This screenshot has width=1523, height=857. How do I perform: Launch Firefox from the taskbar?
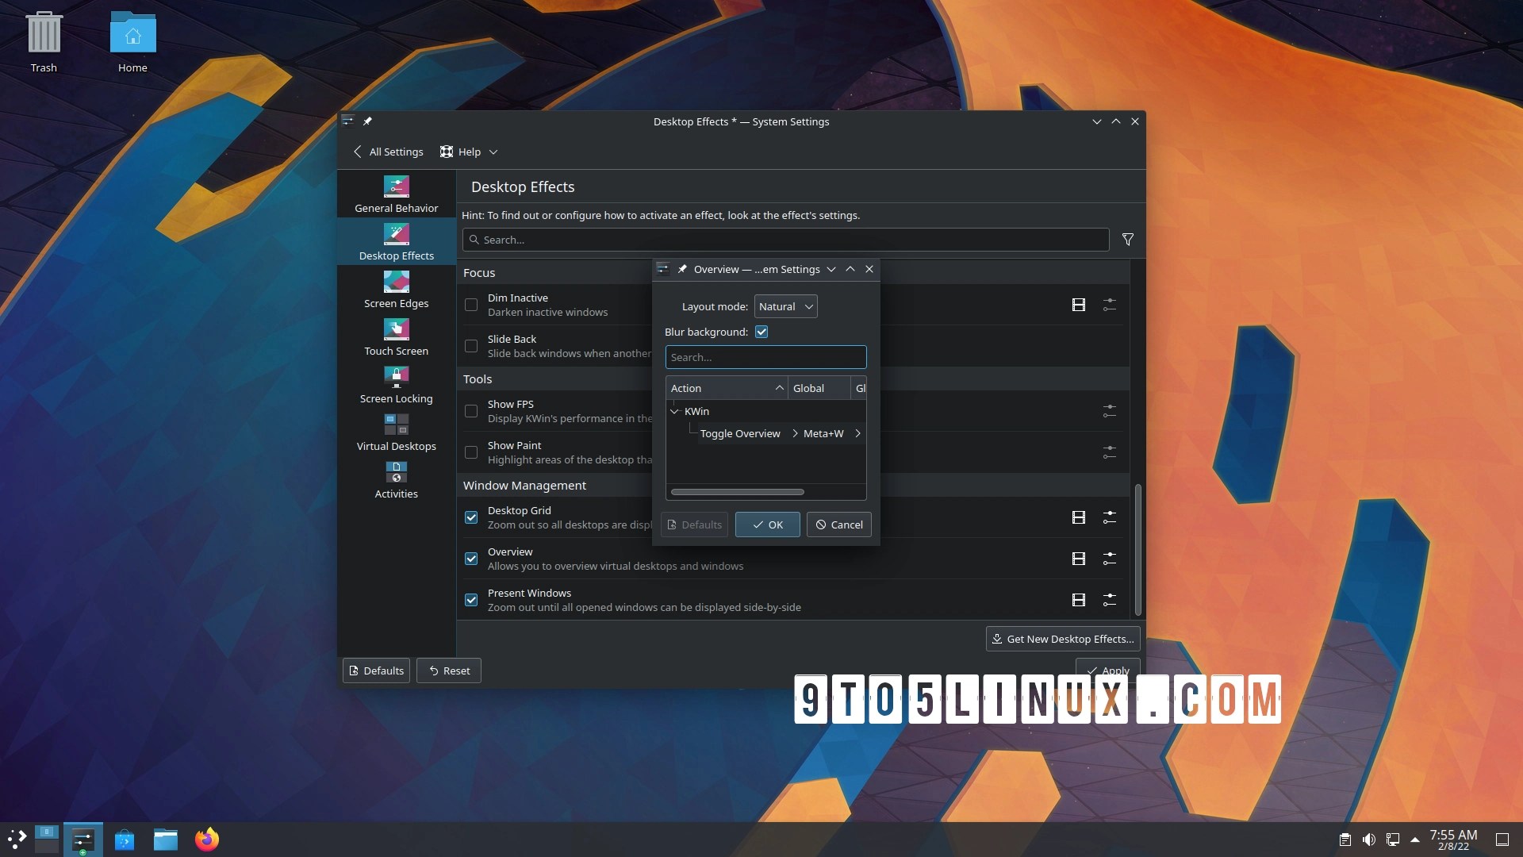tap(207, 840)
